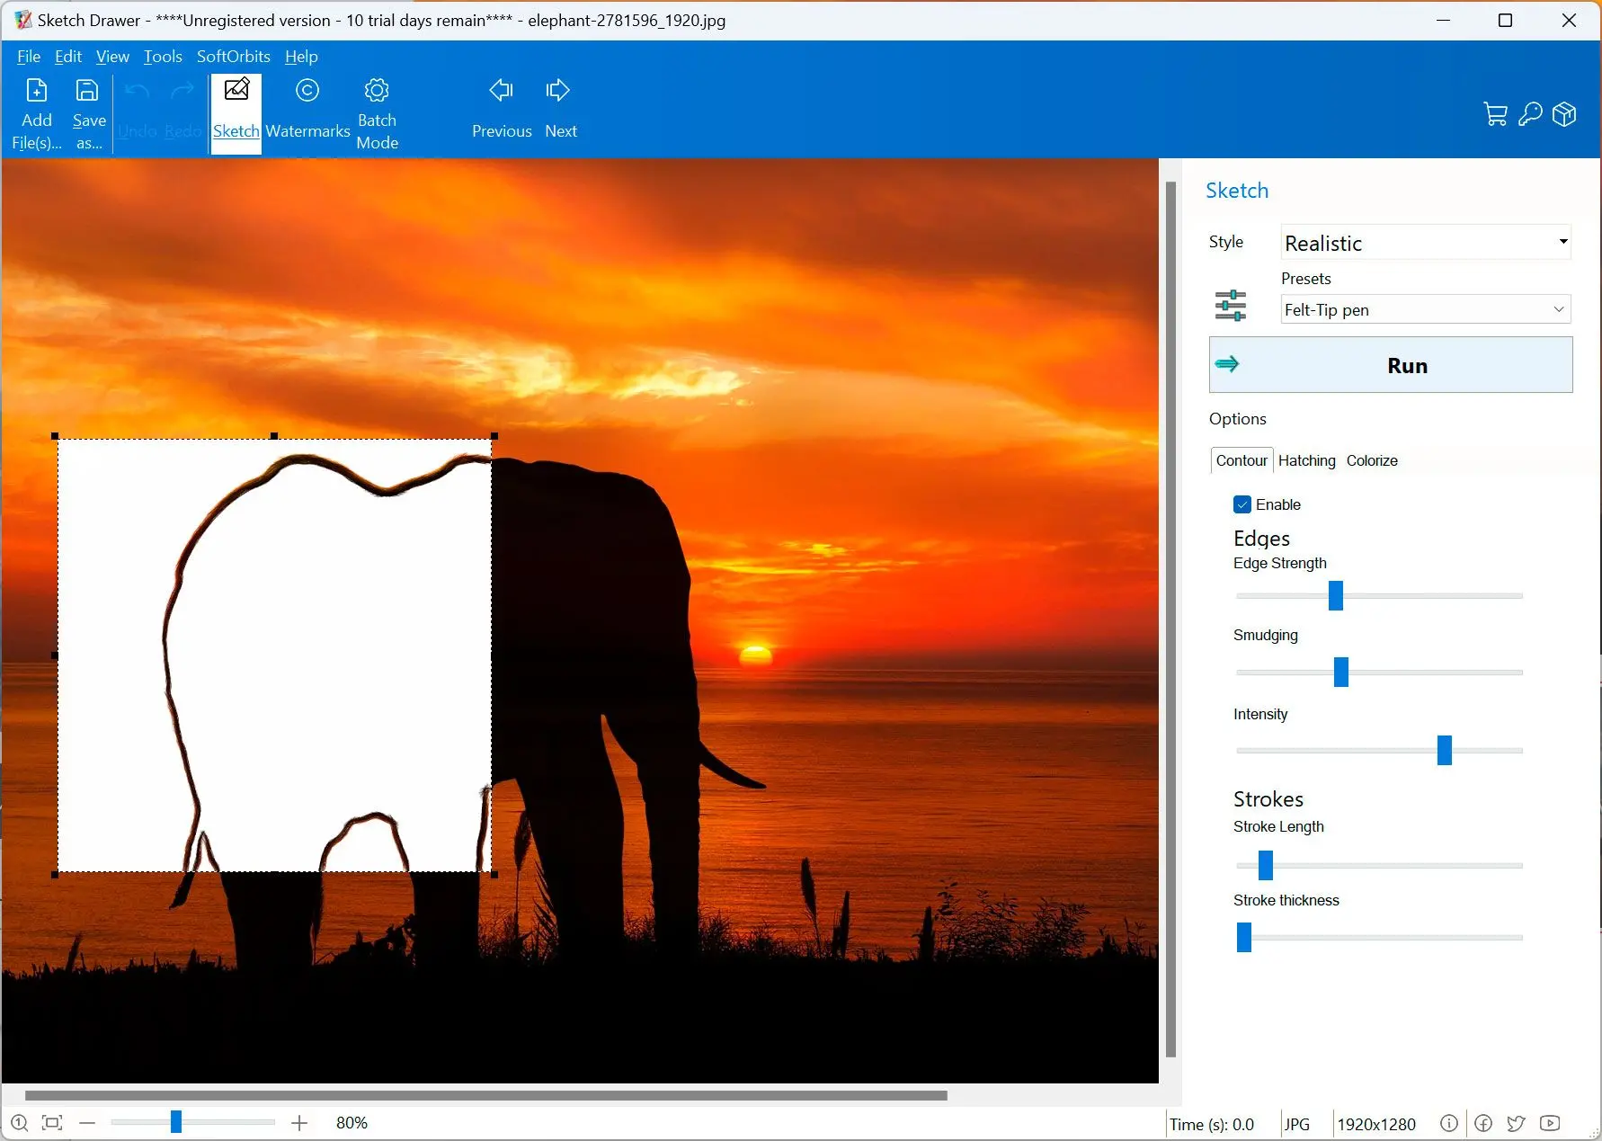Click the 1920x1280 dimensions text

click(1376, 1124)
